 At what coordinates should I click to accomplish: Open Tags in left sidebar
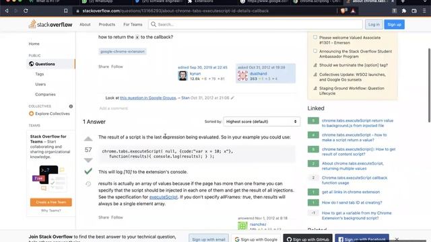click(40, 74)
